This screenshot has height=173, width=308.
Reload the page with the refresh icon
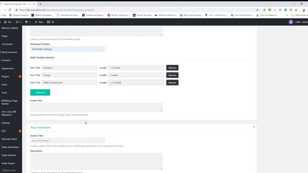click(x=10, y=10)
